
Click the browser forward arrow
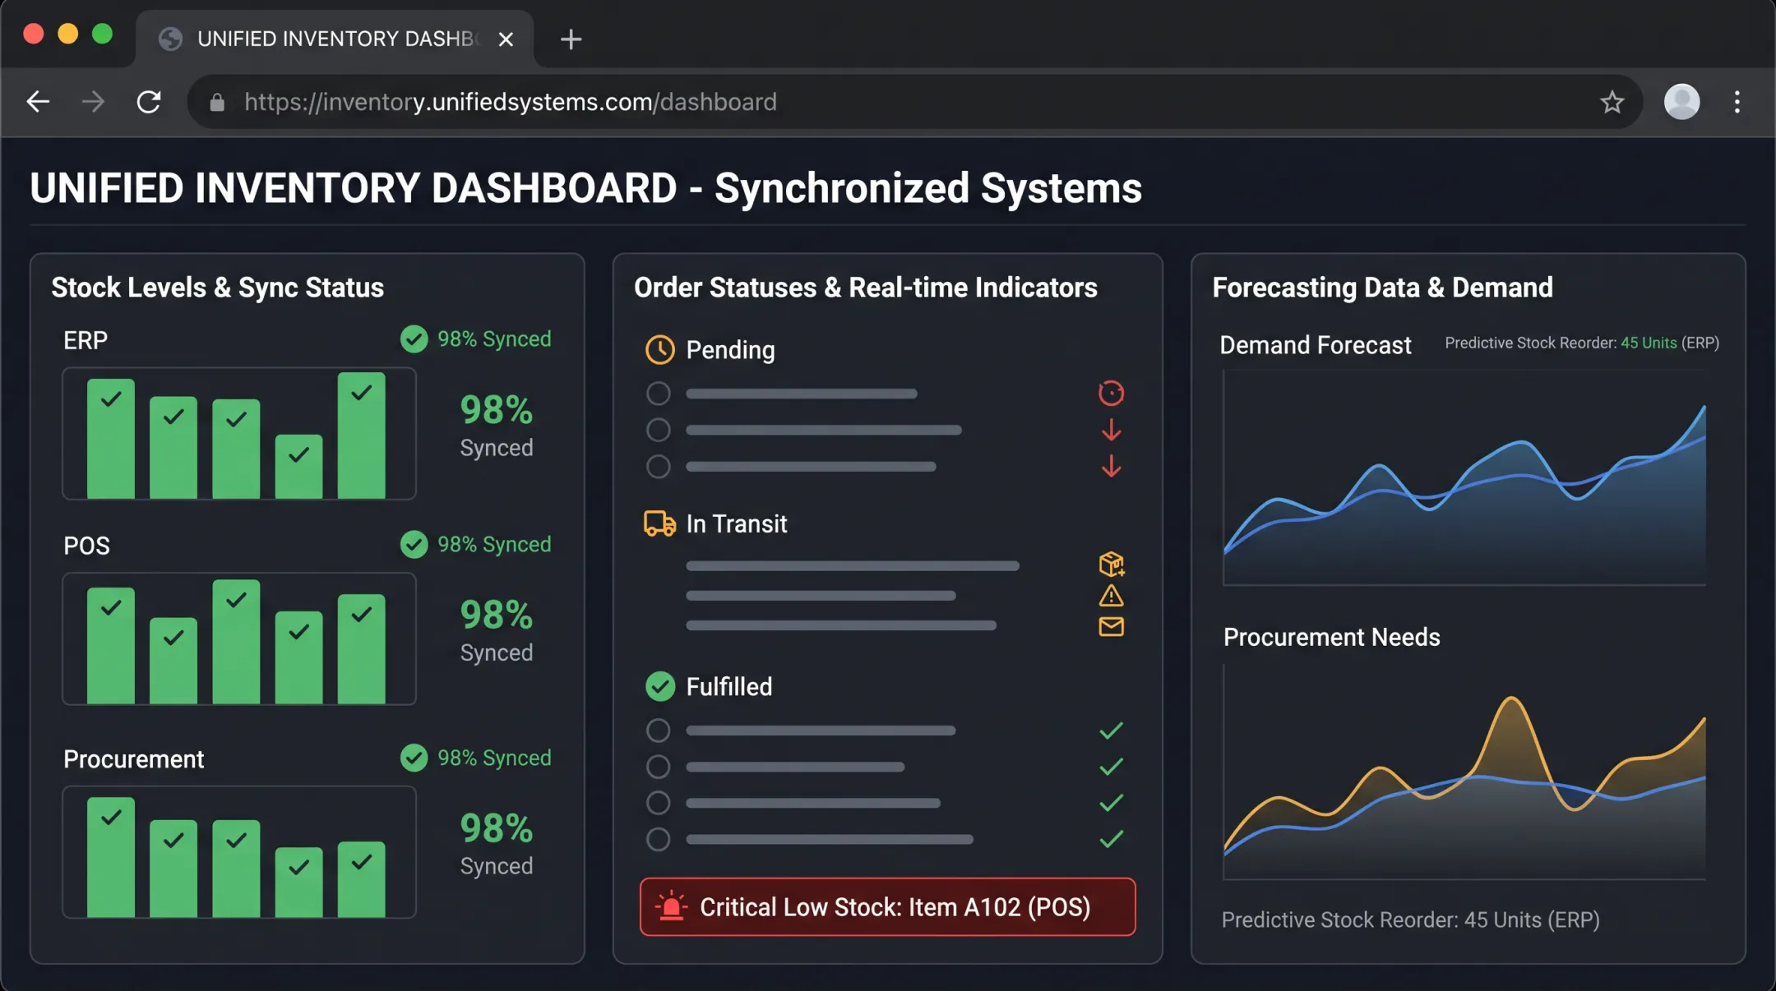point(94,102)
